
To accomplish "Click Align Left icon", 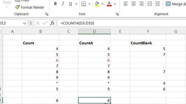I will [x=126, y=4].
